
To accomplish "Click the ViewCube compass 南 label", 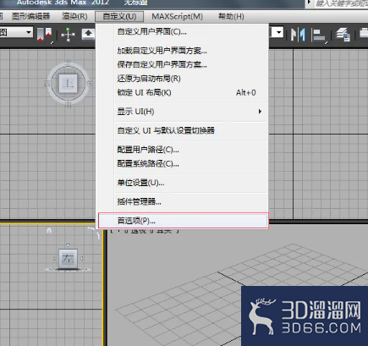I will tap(68, 105).
